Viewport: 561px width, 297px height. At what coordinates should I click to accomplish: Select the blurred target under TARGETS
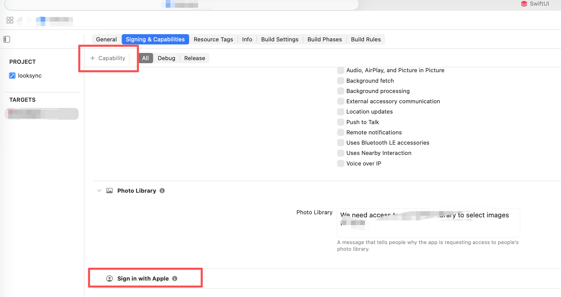click(x=42, y=114)
